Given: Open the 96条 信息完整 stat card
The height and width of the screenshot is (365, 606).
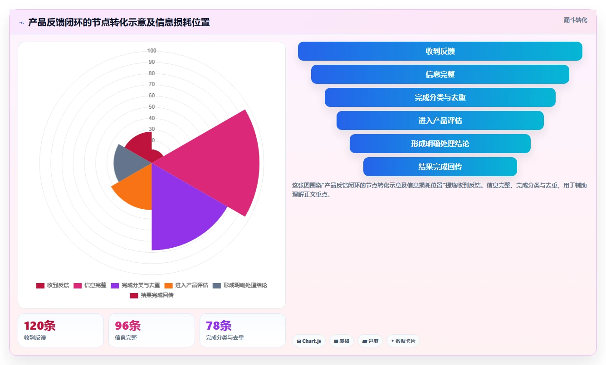Looking at the screenshot, I should (x=151, y=330).
